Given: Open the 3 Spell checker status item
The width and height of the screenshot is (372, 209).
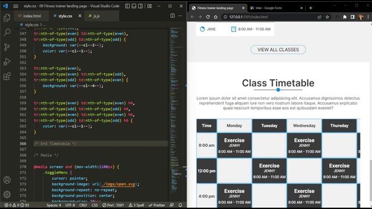Looking at the screenshot, I should point(136,205).
